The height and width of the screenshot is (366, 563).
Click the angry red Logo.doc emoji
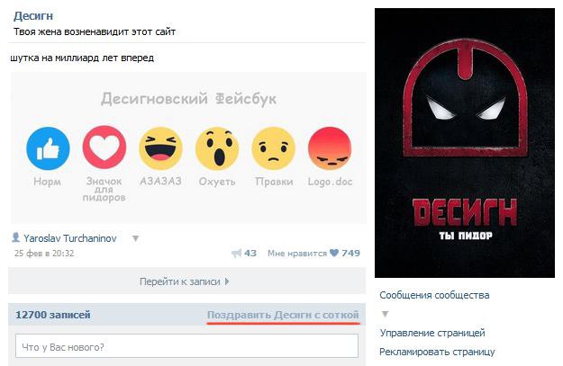[330, 148]
